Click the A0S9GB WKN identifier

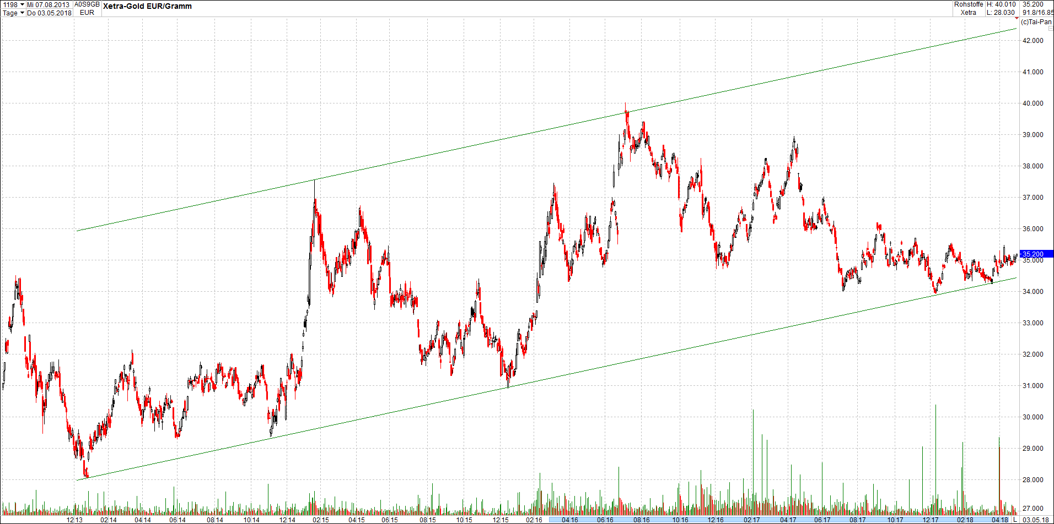[x=86, y=4]
